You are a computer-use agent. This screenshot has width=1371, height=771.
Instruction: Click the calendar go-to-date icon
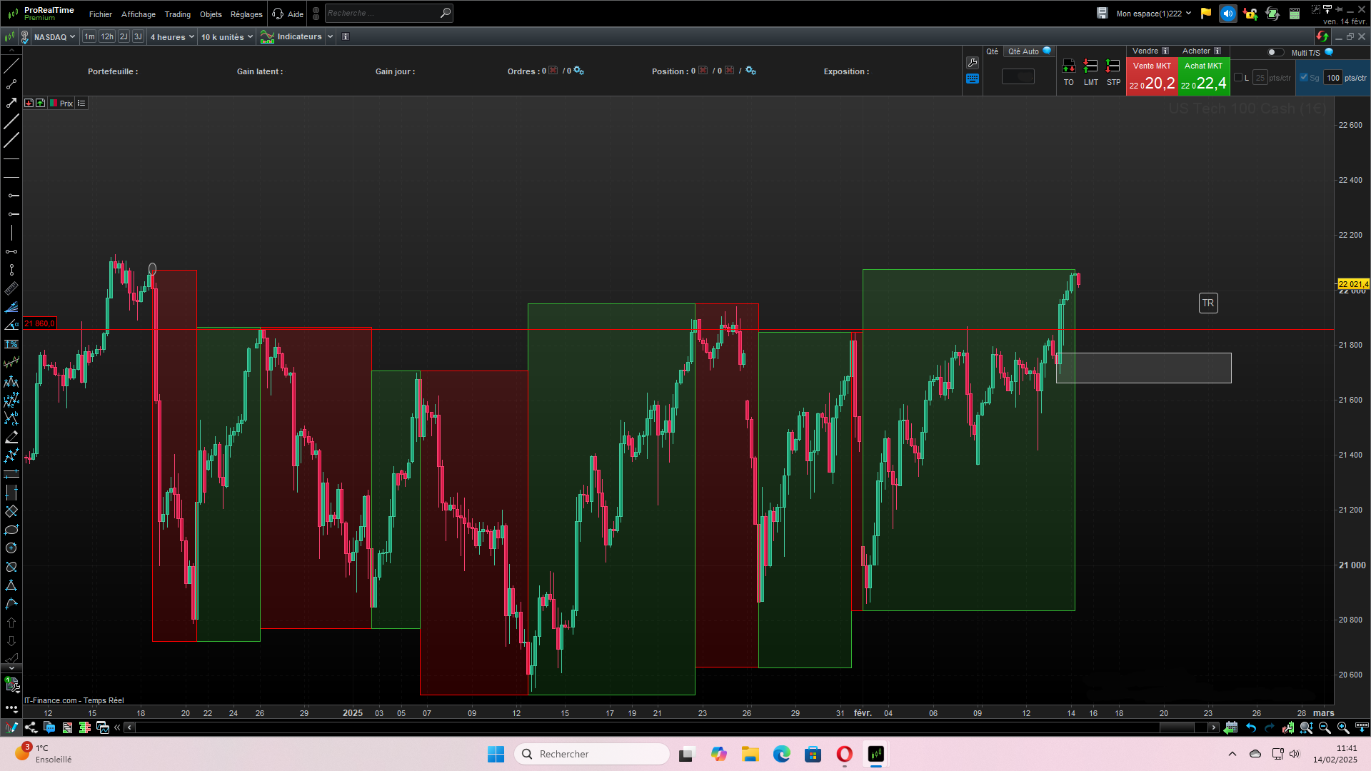tap(1230, 727)
